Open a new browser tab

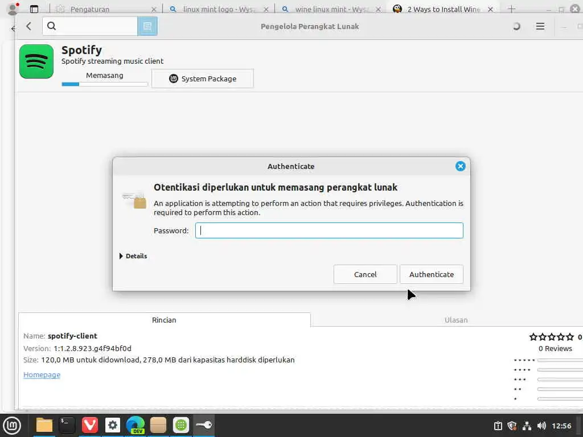point(512,9)
